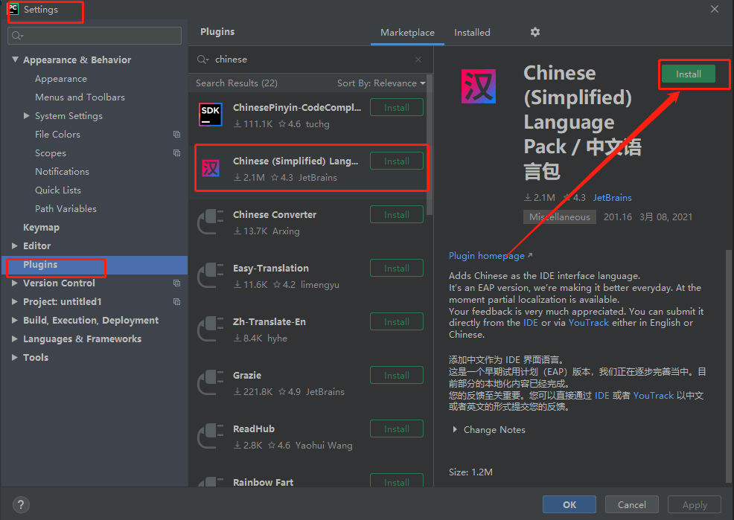Image resolution: width=734 pixels, height=520 pixels.
Task: Open IDE link in English description
Action: tap(530, 323)
